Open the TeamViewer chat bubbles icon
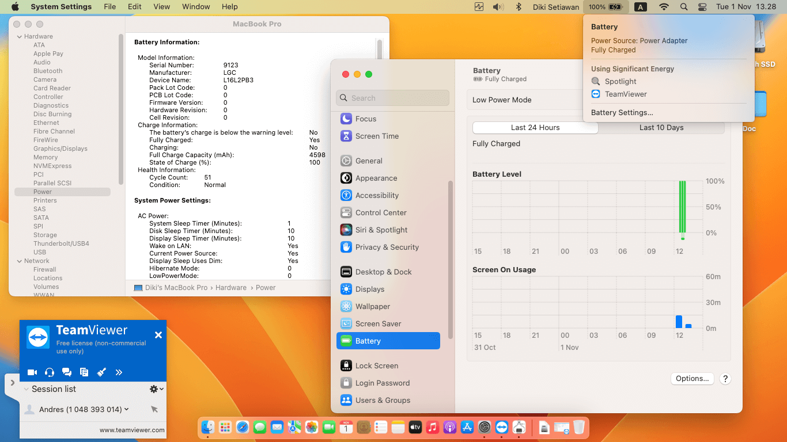The height and width of the screenshot is (442, 787). 67,372
